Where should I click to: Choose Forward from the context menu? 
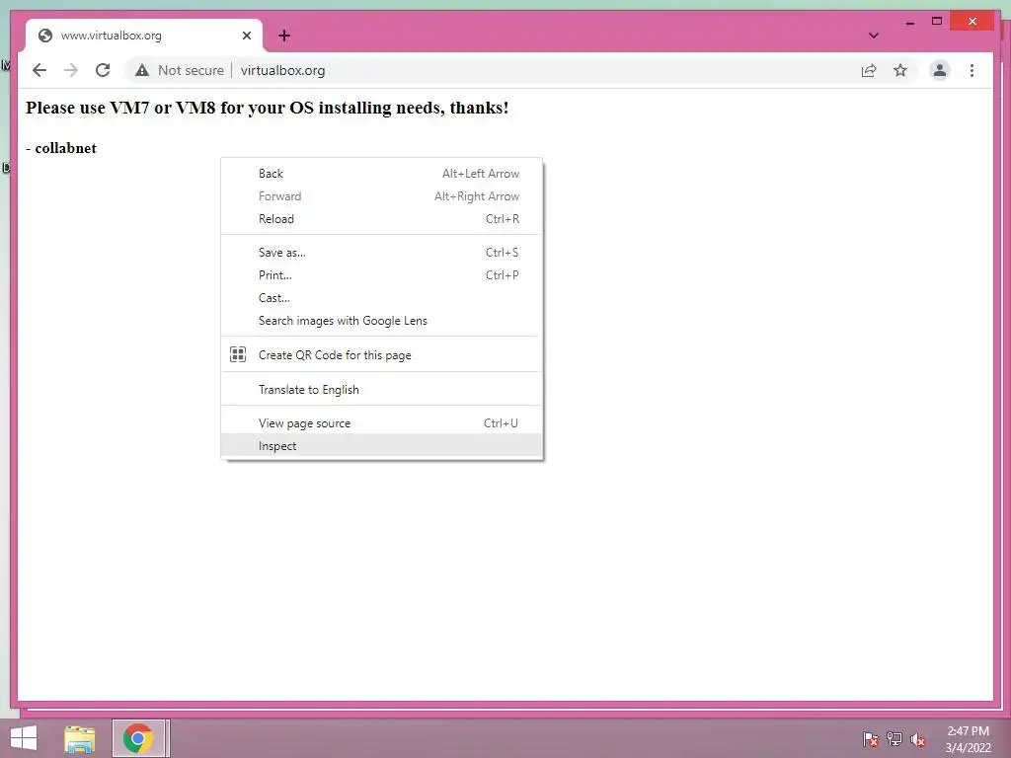tap(382, 196)
